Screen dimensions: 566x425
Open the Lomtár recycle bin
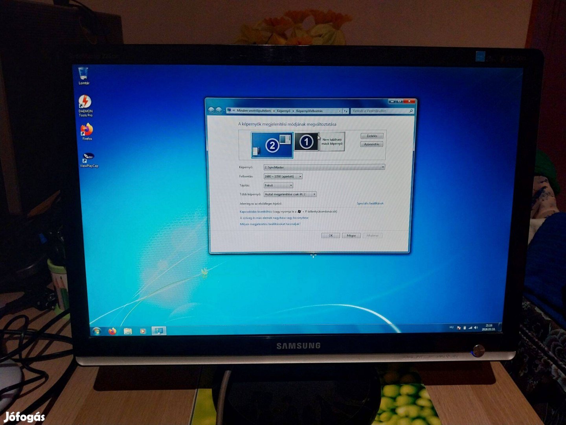(x=83, y=74)
